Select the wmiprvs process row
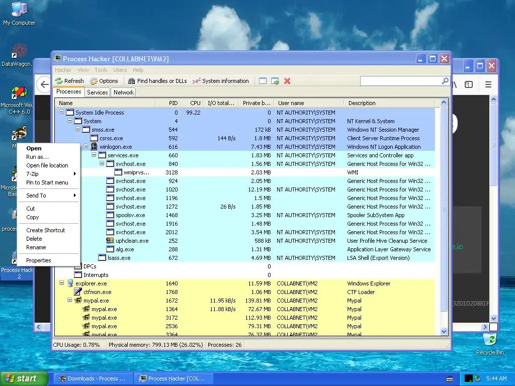 pos(245,172)
